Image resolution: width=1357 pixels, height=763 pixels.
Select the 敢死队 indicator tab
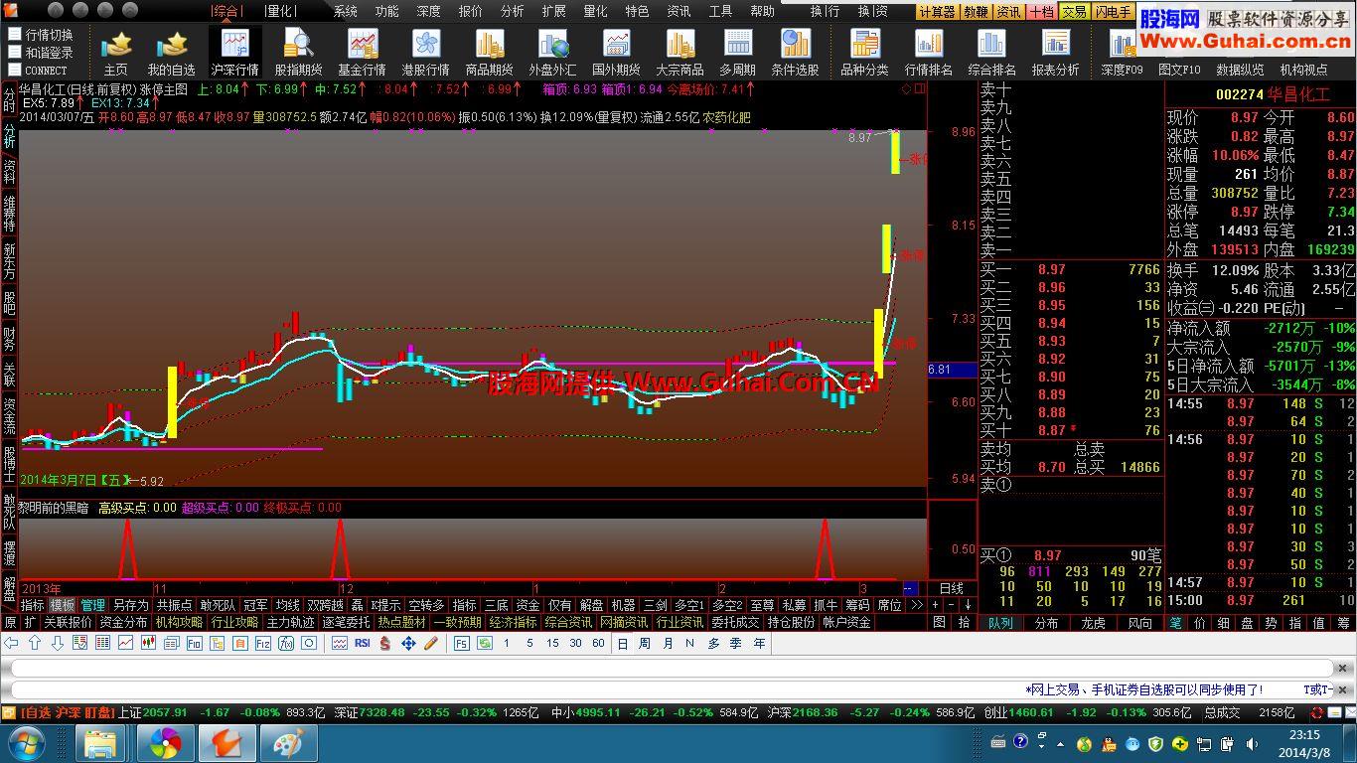tap(218, 605)
